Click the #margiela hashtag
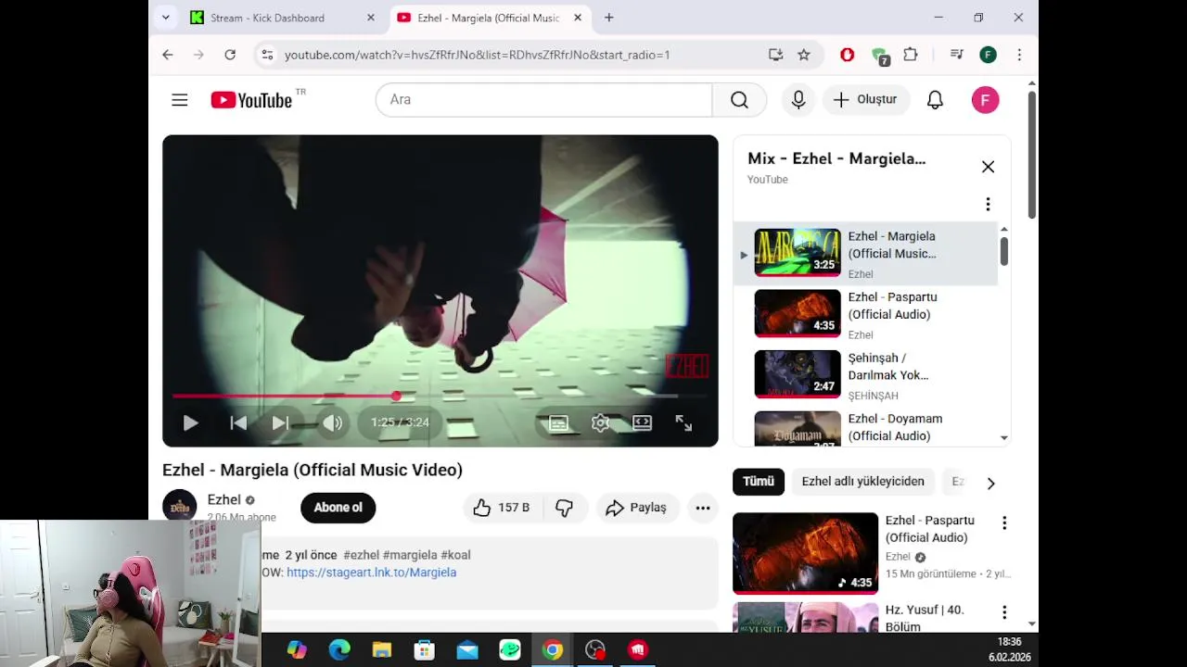The image size is (1187, 667). pos(410,555)
